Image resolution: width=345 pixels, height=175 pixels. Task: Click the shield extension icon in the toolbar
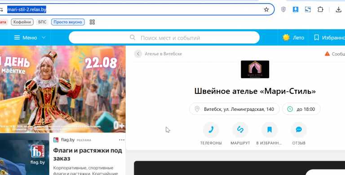pos(283,9)
